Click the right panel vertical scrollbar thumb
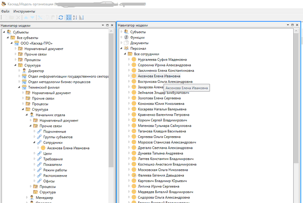The image size is (303, 203). pyautogui.click(x=296, y=98)
